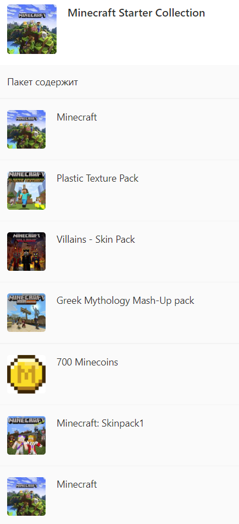Screen dimensions: 239x524
Task: Open the first Minecraft title link
Action: 77,117
